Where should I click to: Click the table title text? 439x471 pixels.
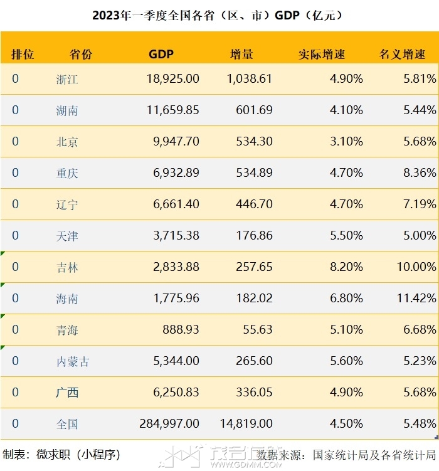point(218,15)
